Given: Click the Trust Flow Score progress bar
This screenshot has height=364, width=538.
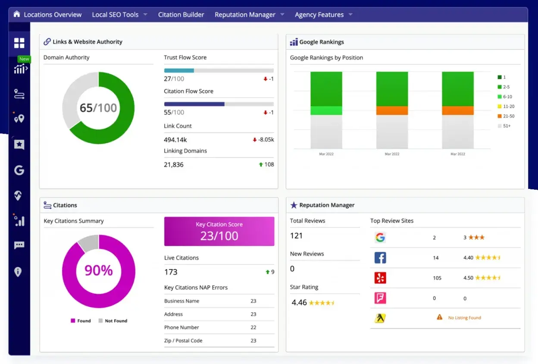Looking at the screenshot, I should (219, 70).
